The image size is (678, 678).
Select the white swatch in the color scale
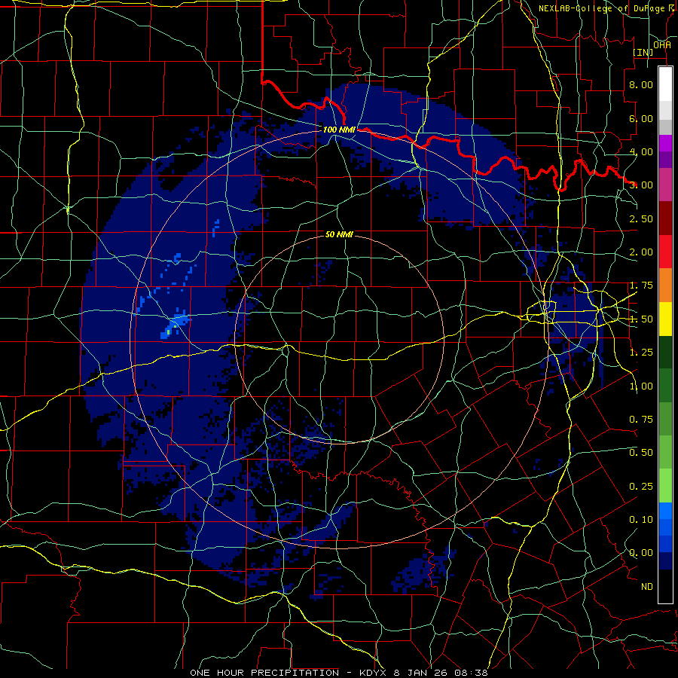[665, 84]
